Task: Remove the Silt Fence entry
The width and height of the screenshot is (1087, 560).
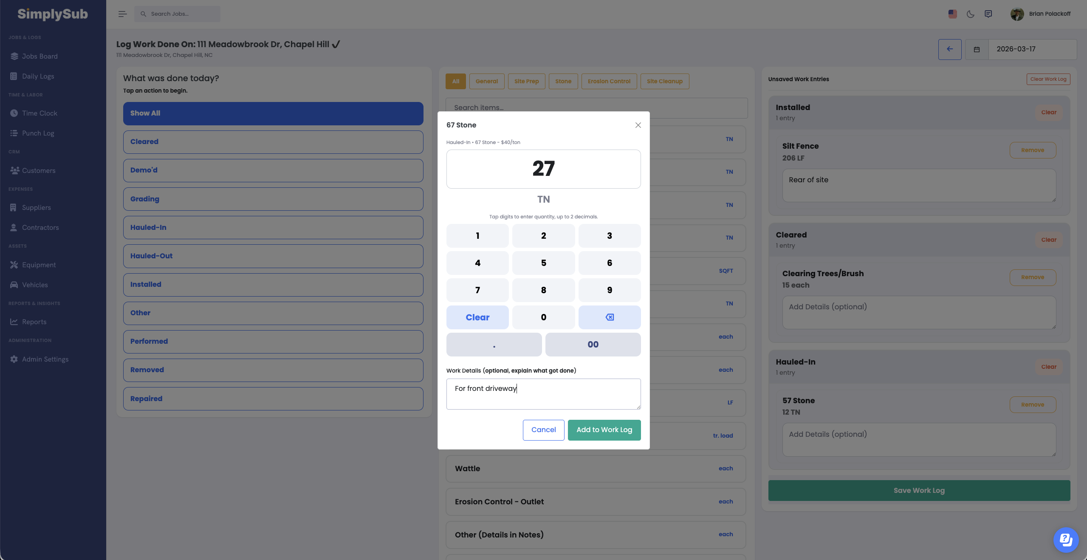Action: pos(1032,150)
